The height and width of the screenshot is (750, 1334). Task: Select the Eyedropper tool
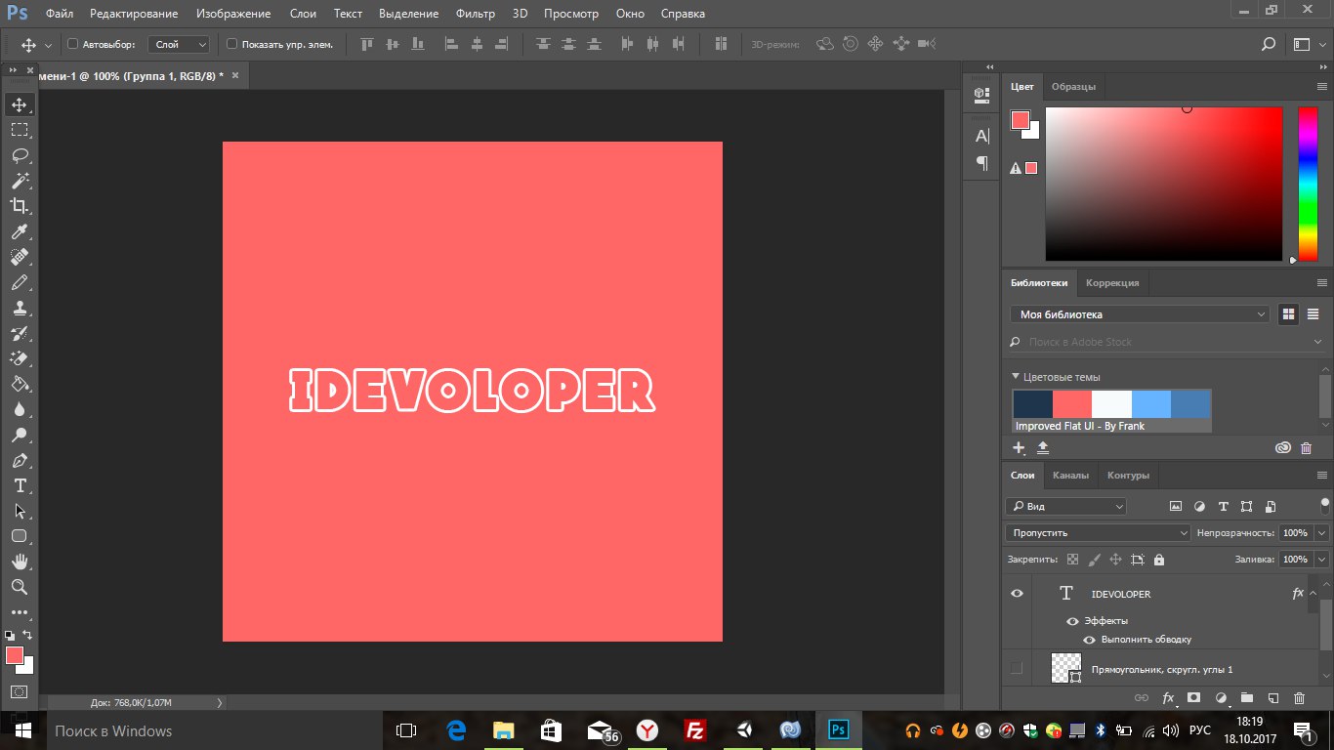pos(20,232)
